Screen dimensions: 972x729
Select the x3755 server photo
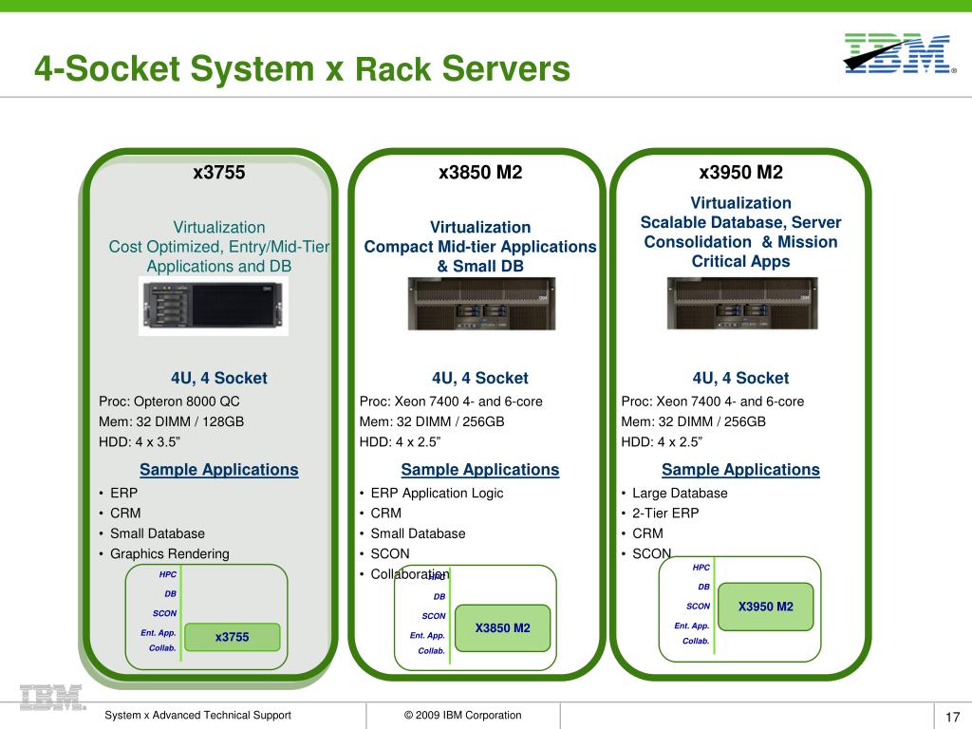(x=214, y=306)
